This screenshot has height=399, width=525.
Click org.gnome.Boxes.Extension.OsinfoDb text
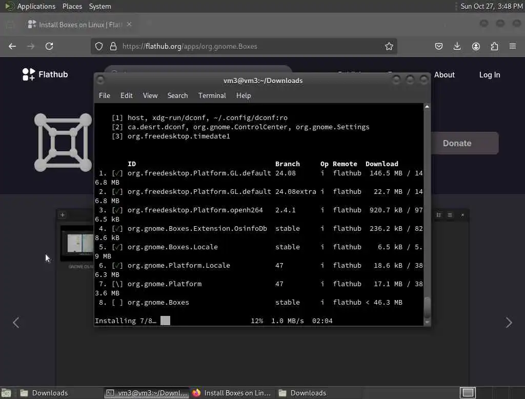[x=197, y=229]
